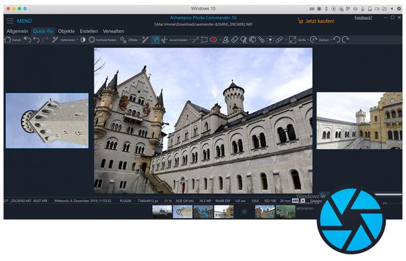This screenshot has width=406, height=261.
Task: Open the previous image preview on left
Action: click(47, 121)
